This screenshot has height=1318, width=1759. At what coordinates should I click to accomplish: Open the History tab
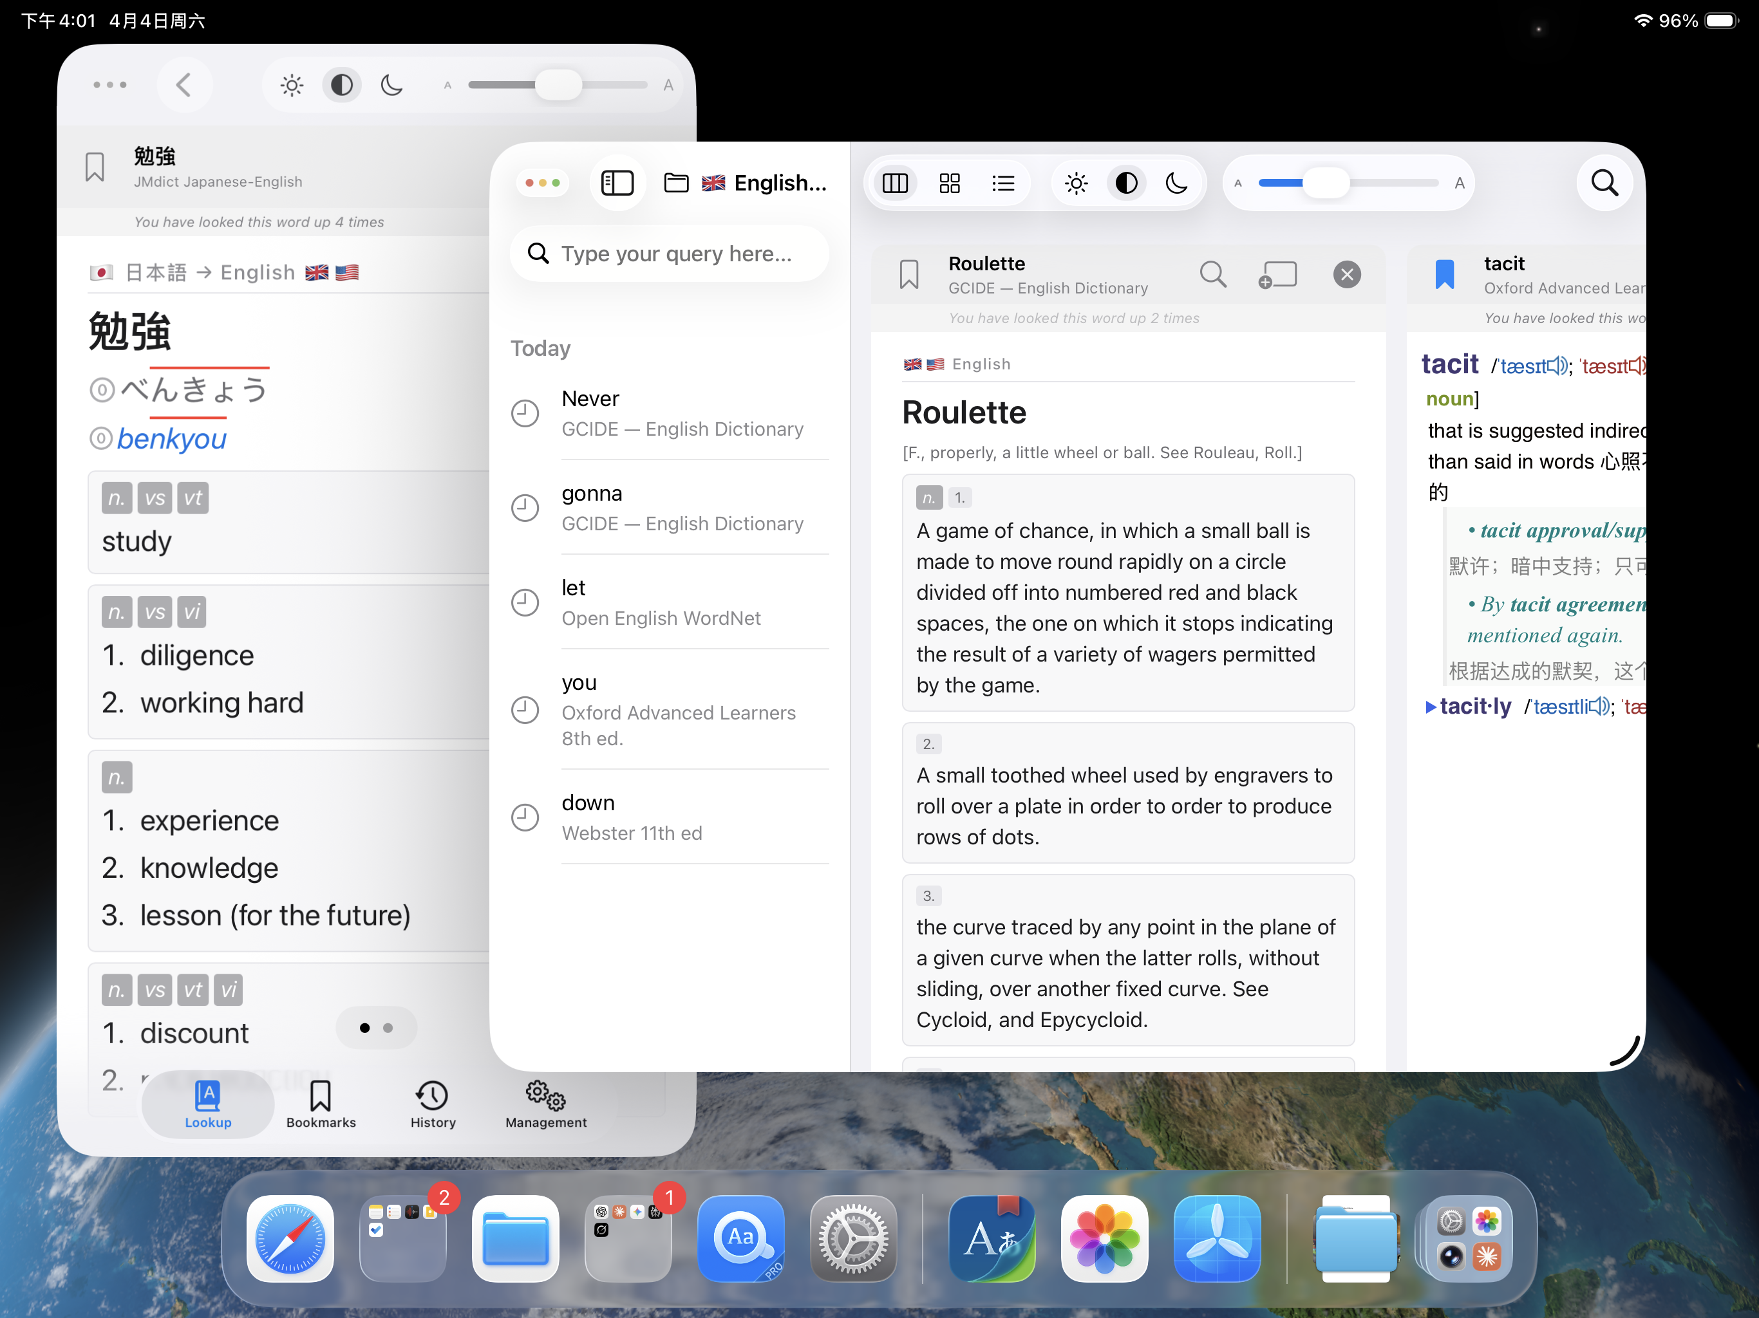(433, 1103)
